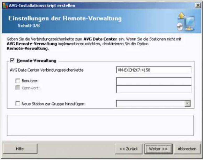Cancel the wizard with Abbrechen
Screen dimensions: 203x160
coord(187,149)
